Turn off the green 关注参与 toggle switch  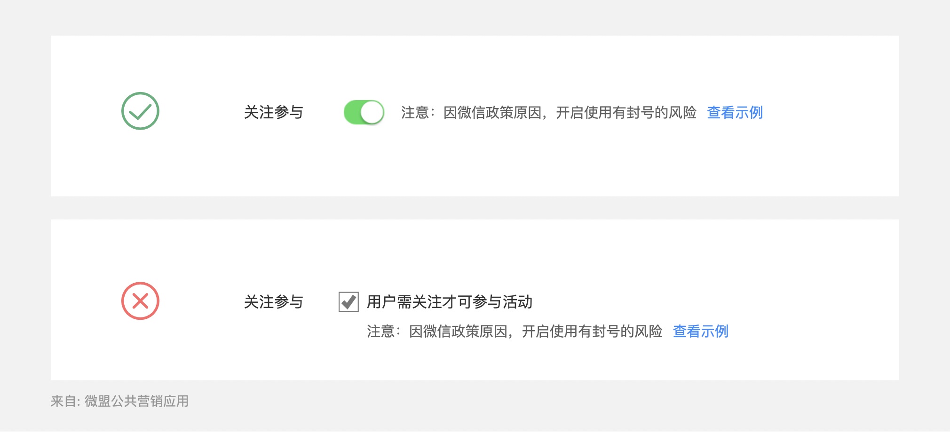click(x=364, y=112)
